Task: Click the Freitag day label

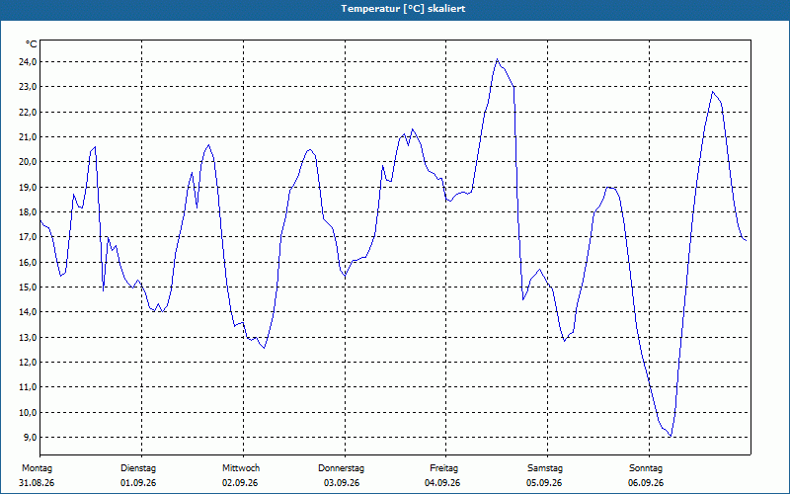Action: point(443,468)
